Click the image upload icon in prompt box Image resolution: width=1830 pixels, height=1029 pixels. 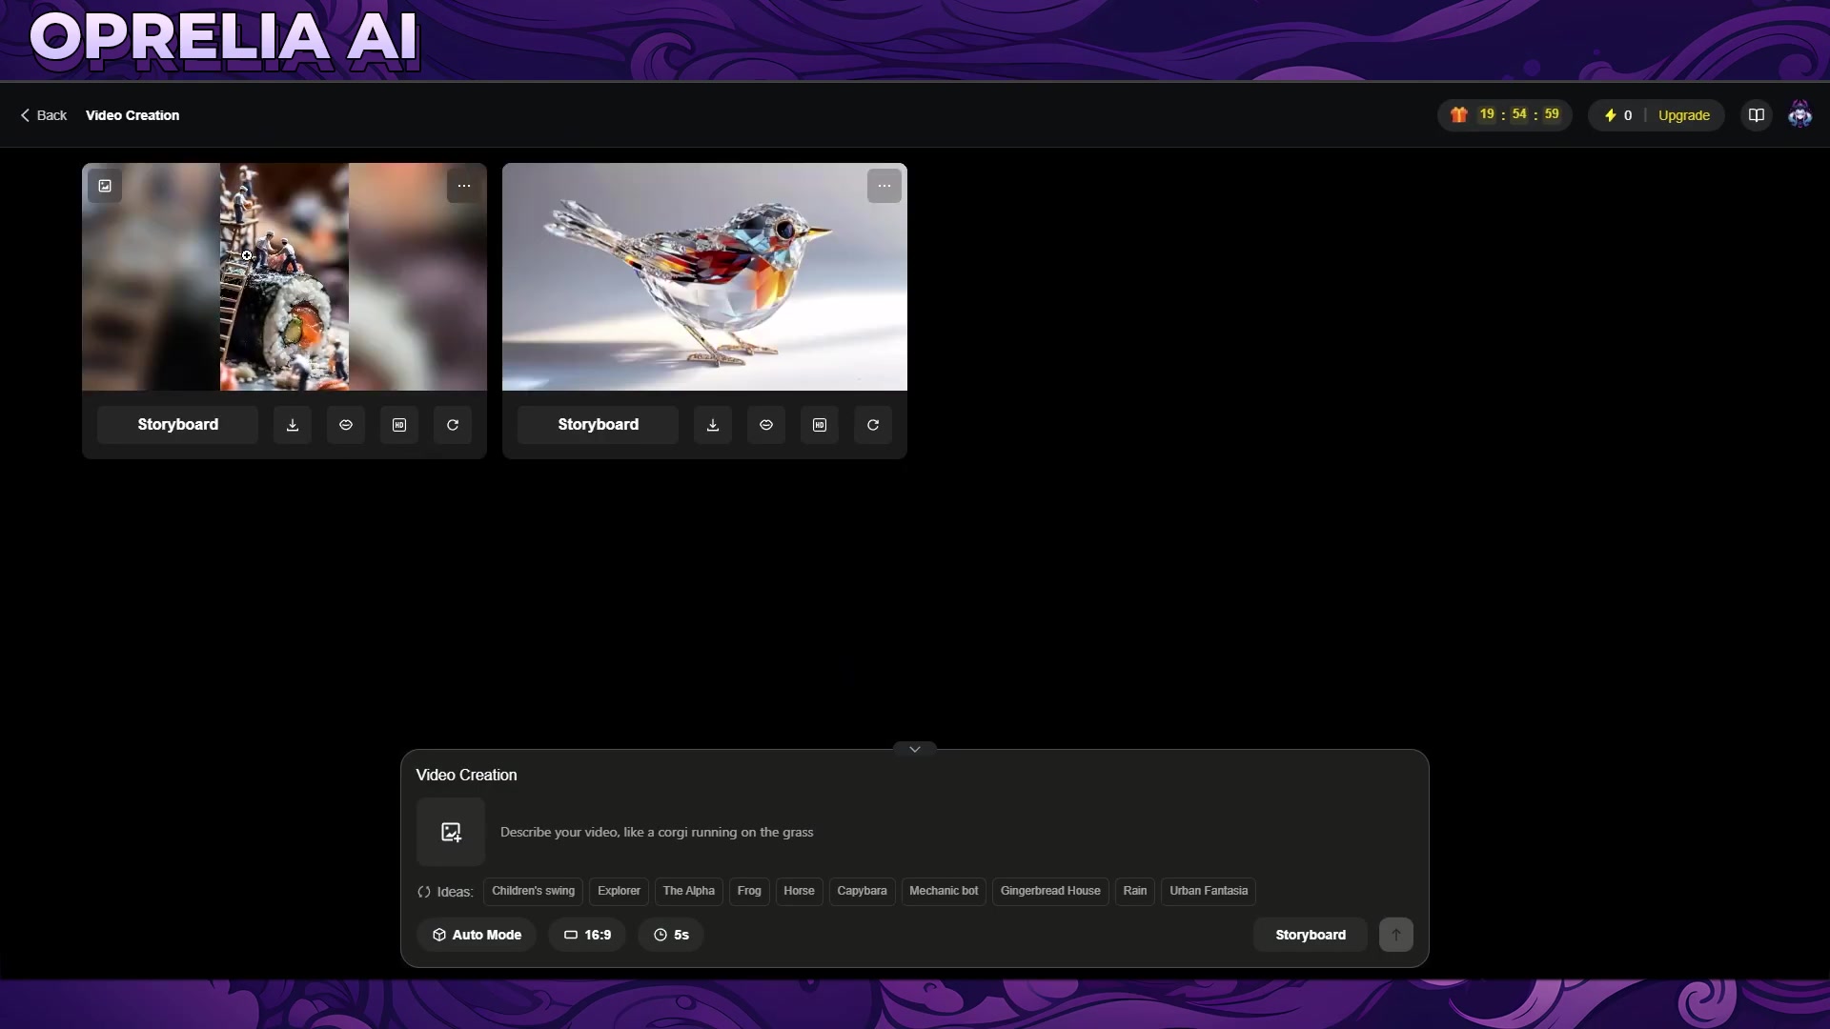pos(451,832)
